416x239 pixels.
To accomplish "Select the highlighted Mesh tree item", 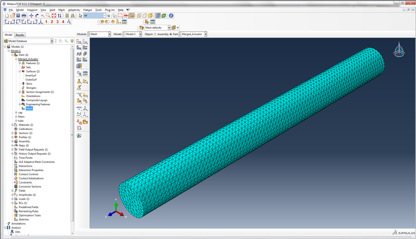I will 29,109.
